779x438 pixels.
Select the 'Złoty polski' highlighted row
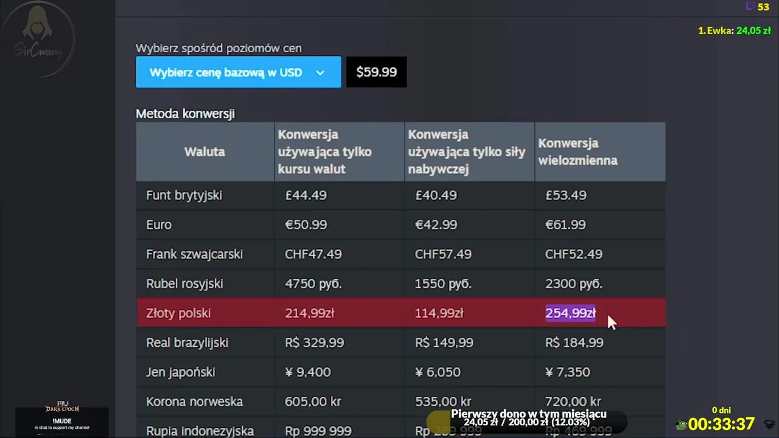coord(178,313)
